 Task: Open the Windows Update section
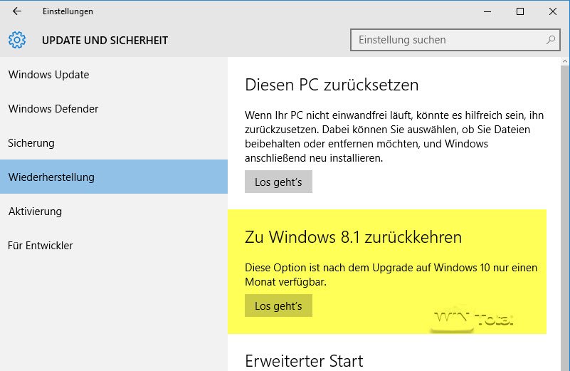coord(48,75)
